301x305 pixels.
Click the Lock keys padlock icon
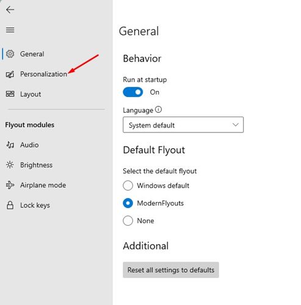pyautogui.click(x=10, y=205)
